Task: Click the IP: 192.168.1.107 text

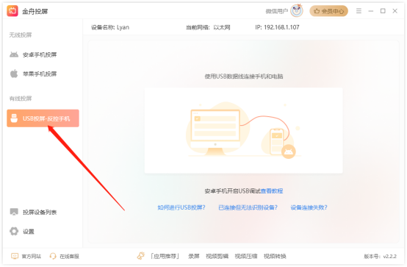Action: tap(277, 27)
